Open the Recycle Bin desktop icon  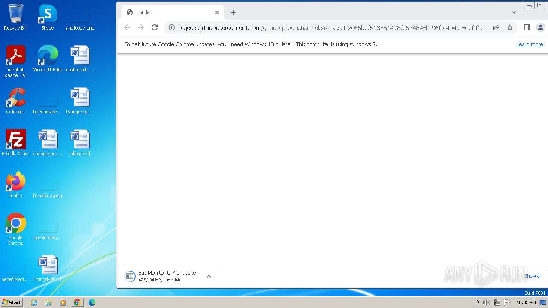15,17
